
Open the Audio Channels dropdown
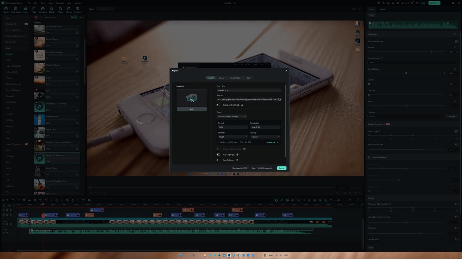pos(413,62)
